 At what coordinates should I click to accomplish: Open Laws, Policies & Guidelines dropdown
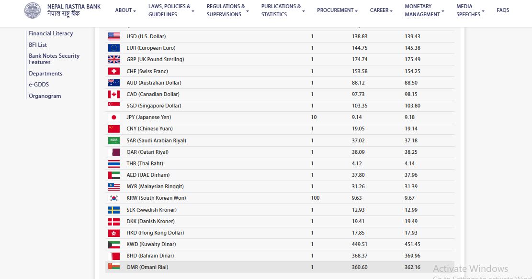[x=171, y=11]
